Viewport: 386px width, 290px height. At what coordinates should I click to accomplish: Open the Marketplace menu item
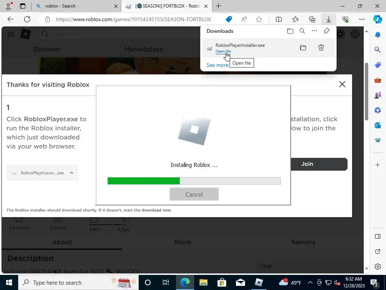click(144, 49)
